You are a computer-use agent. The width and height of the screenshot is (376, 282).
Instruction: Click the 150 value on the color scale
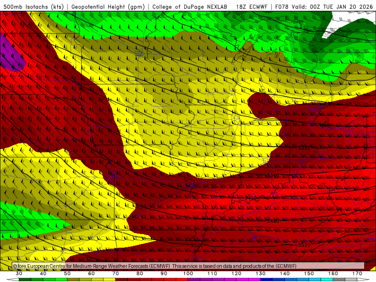[x=309, y=274]
